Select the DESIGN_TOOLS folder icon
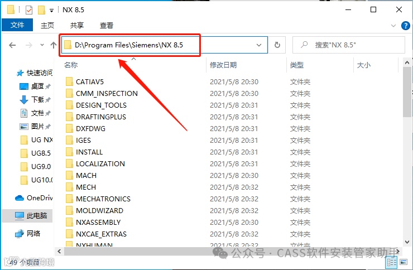Image resolution: width=413 pixels, height=270 pixels. 69,105
